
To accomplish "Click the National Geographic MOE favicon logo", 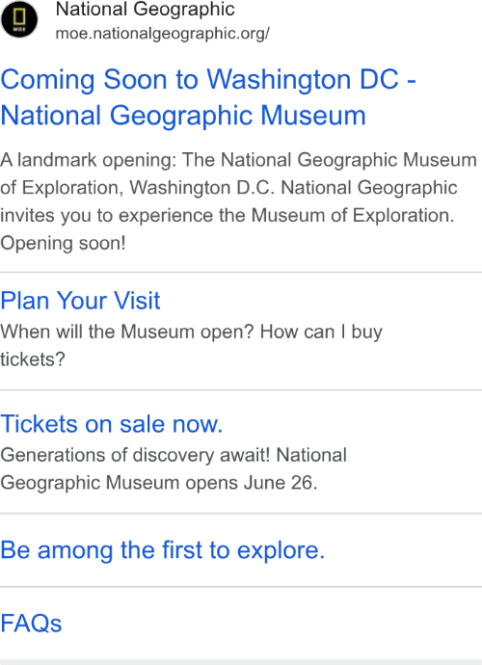I will coord(19,19).
